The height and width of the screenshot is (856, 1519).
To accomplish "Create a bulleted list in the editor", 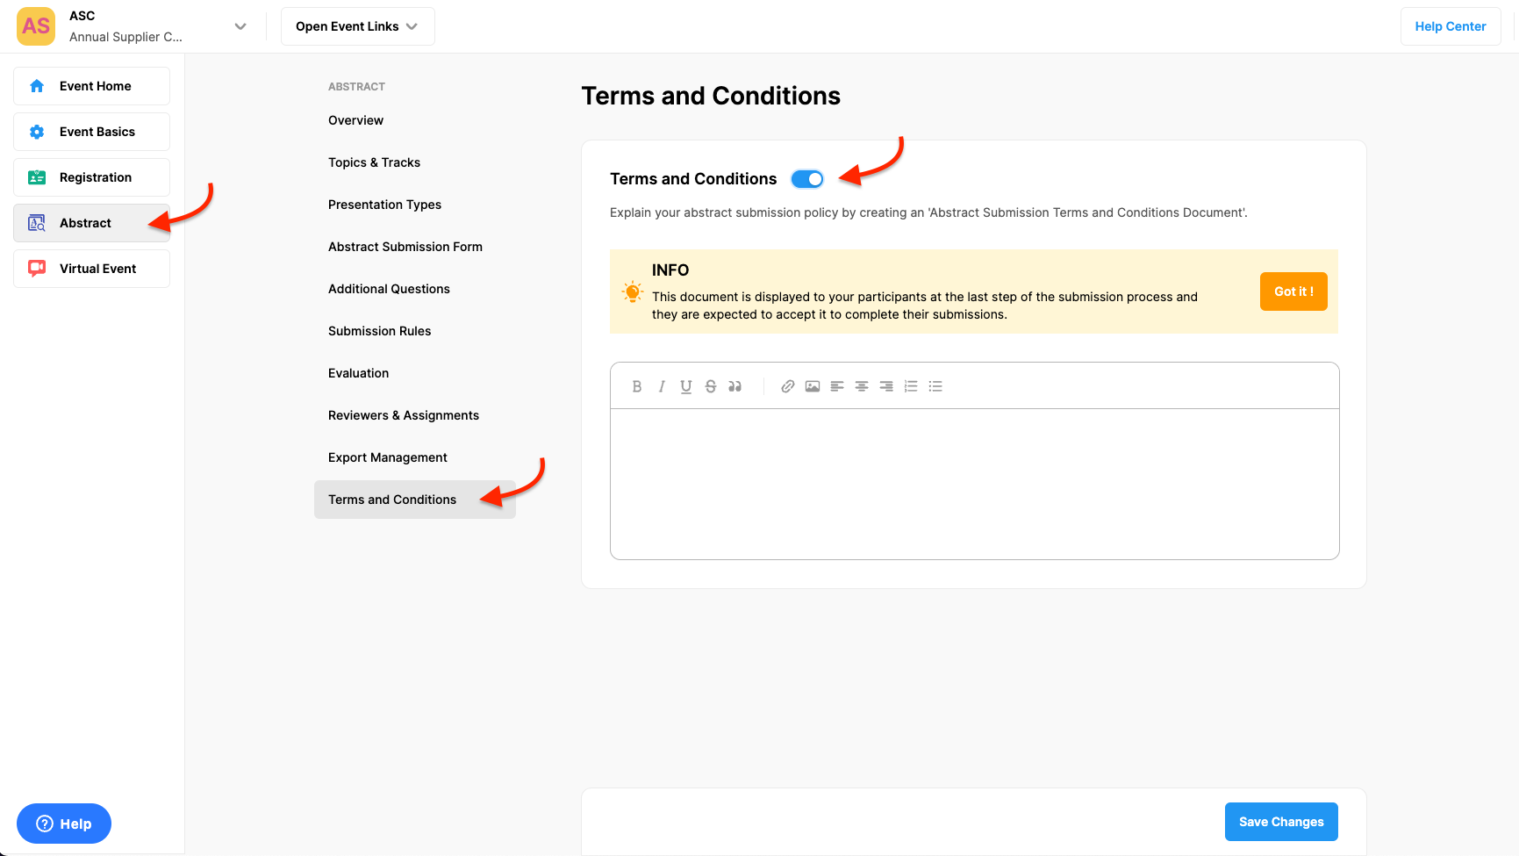I will point(935,386).
